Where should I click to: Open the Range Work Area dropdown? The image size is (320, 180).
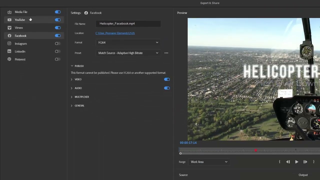[209, 162]
